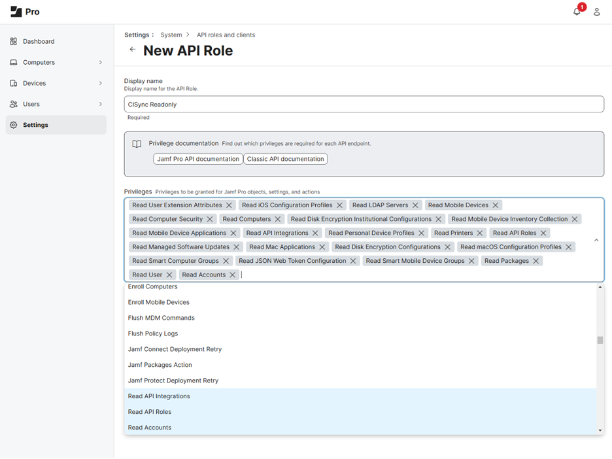Remove the Read API Roles privilege tag
Viewport: 612px width, 459px height.
pyautogui.click(x=543, y=233)
